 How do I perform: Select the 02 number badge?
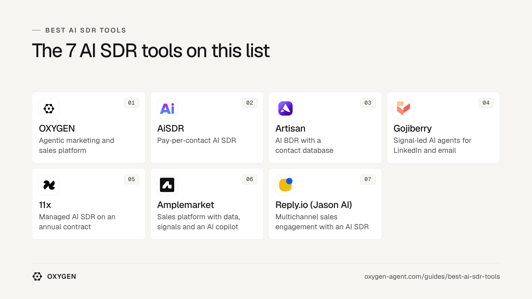tap(250, 103)
